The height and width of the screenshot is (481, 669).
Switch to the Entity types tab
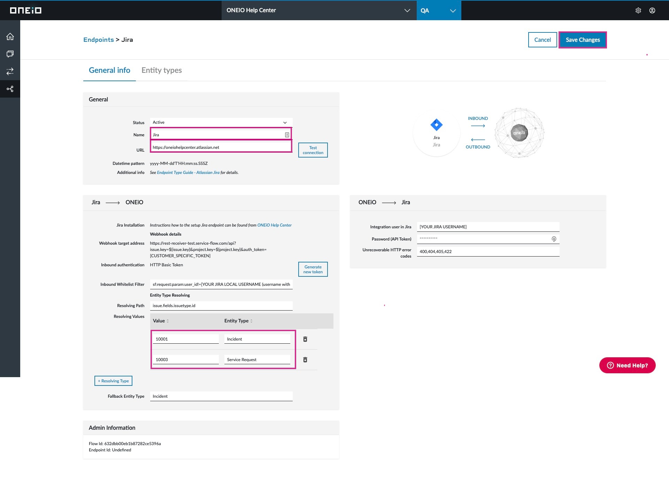(x=162, y=70)
